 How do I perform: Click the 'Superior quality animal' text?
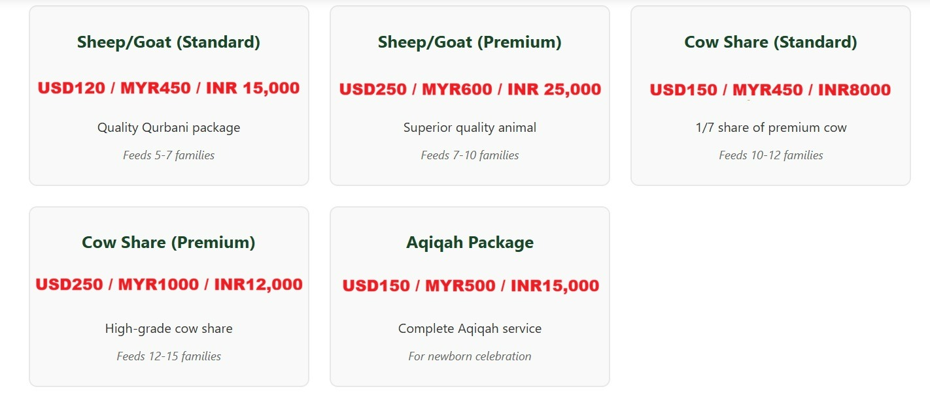pyautogui.click(x=470, y=128)
